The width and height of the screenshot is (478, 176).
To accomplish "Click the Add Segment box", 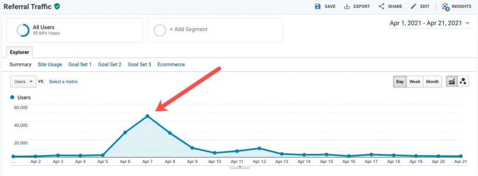I will (x=215, y=30).
